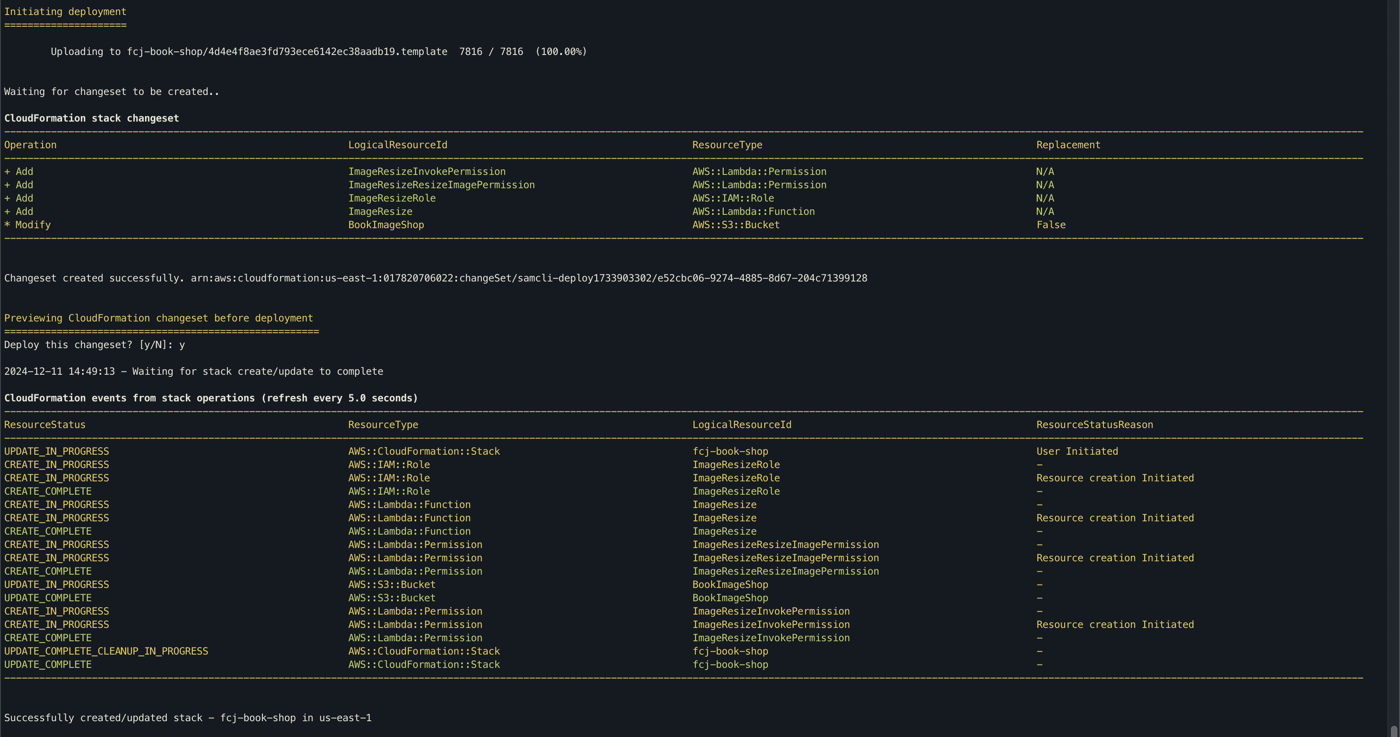This screenshot has width=1400, height=737.
Task: Click the 'User Initiated' status reason
Action: click(x=1077, y=451)
